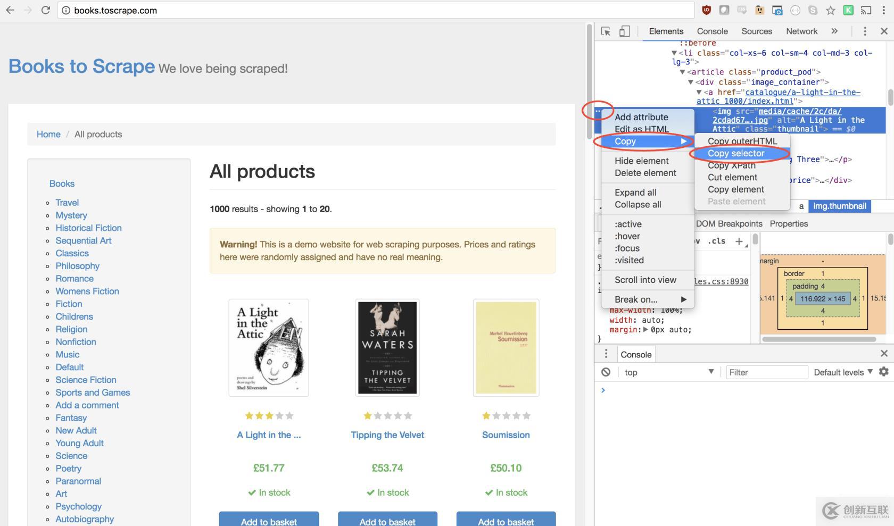894x526 pixels.
Task: Open the Default levels dropdown
Action: [x=842, y=372]
